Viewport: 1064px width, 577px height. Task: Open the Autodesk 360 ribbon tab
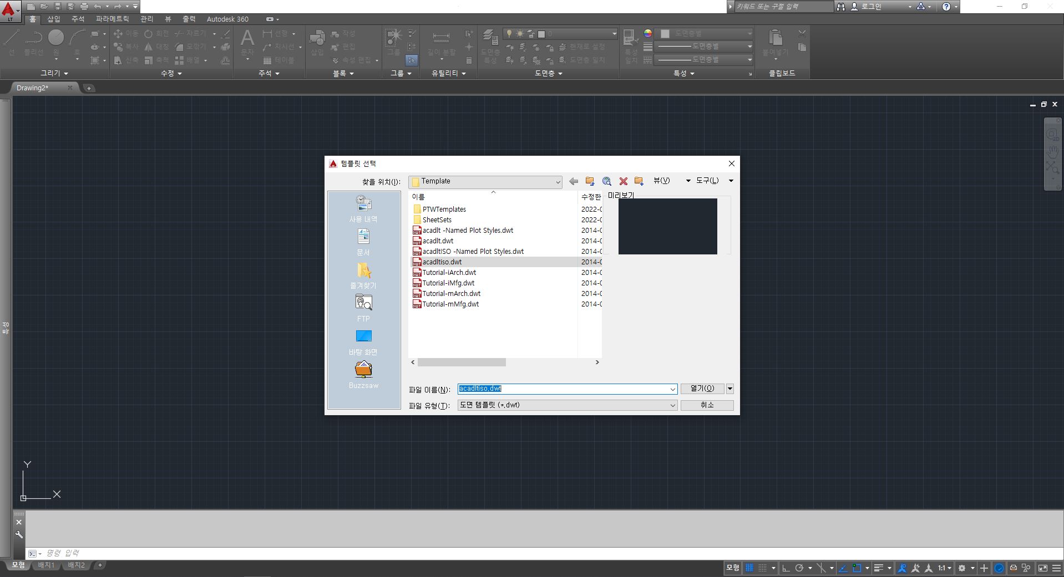pos(227,19)
